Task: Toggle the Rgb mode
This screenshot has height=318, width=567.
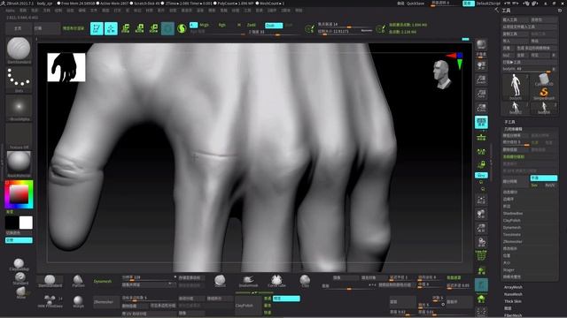Action: click(x=222, y=25)
